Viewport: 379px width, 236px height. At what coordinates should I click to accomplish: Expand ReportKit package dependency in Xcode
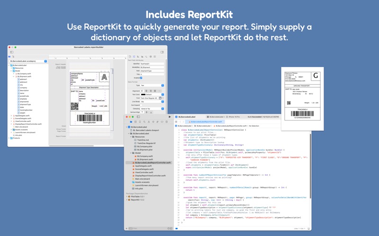[127, 200]
